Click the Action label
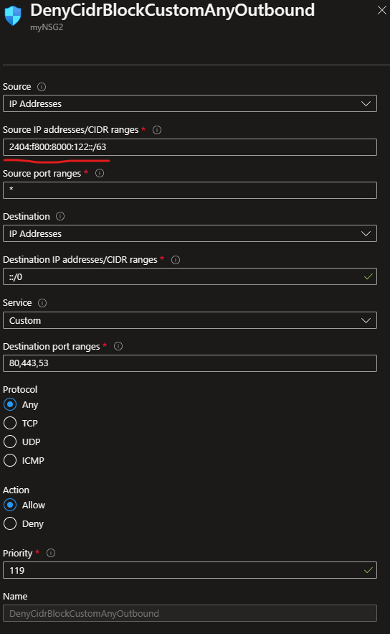The width and height of the screenshot is (390, 634). click(16, 490)
